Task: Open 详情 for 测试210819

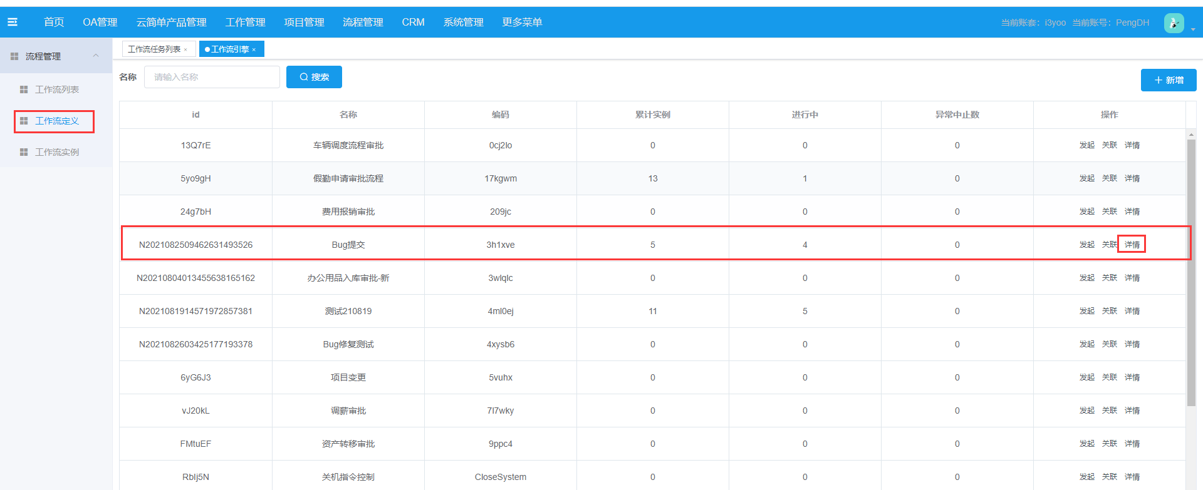Action: 1132,311
